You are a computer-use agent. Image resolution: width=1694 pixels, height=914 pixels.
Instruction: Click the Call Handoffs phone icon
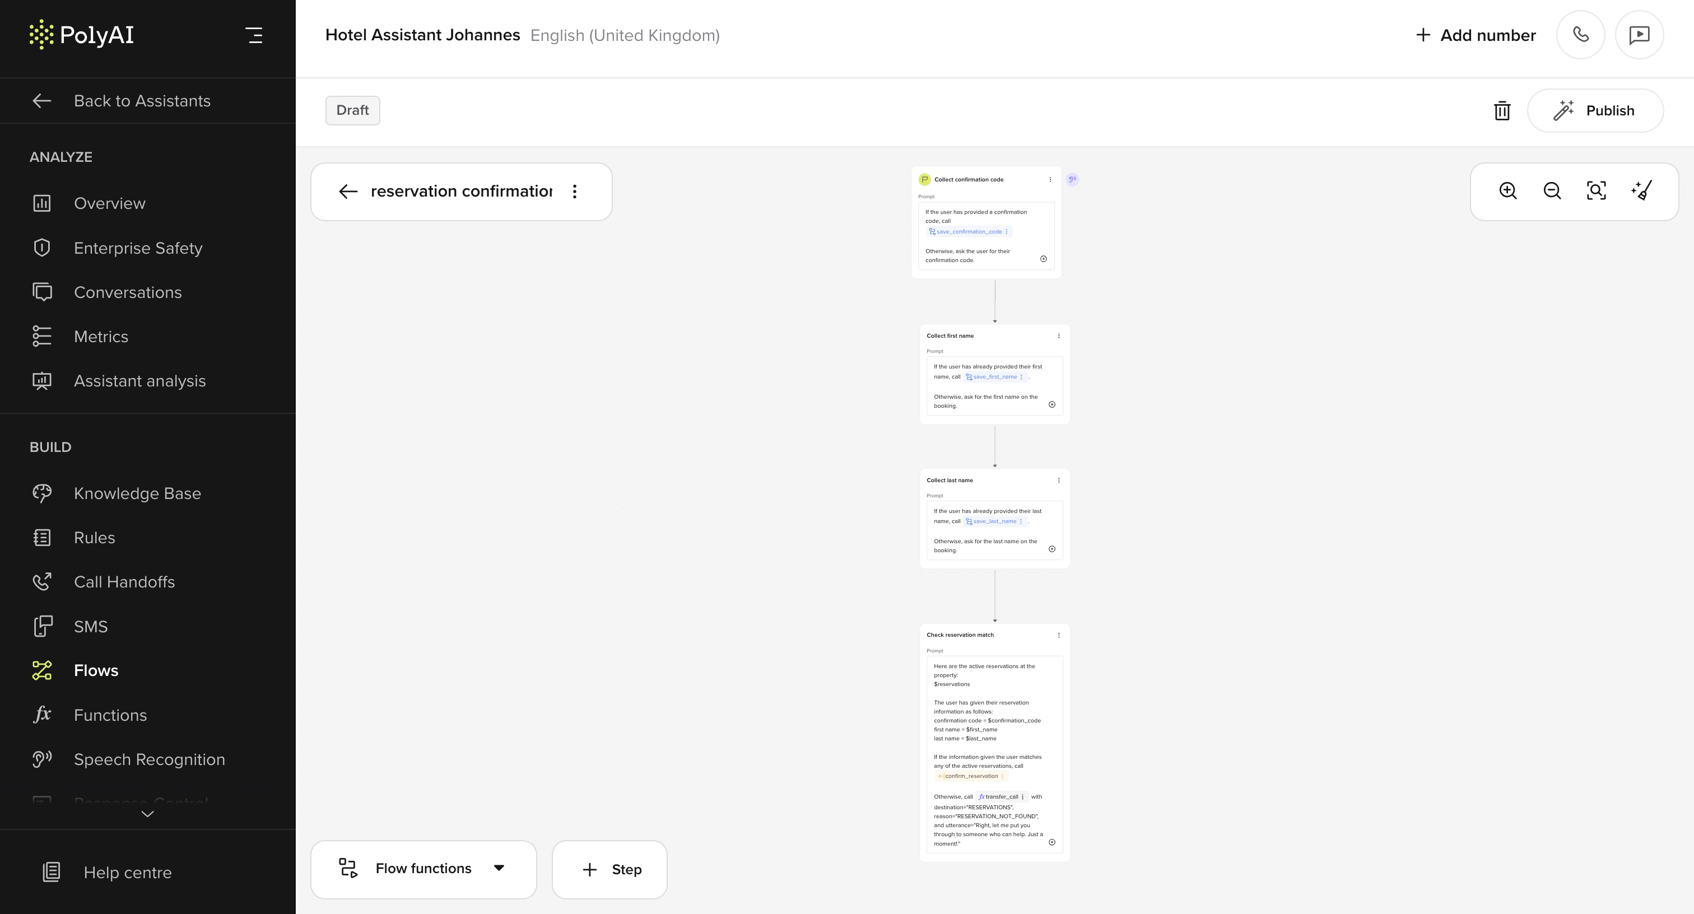42,582
